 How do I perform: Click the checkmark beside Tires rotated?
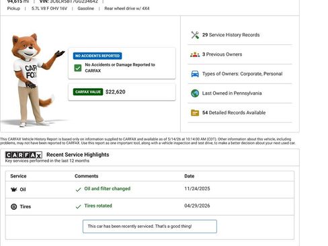[78, 207]
